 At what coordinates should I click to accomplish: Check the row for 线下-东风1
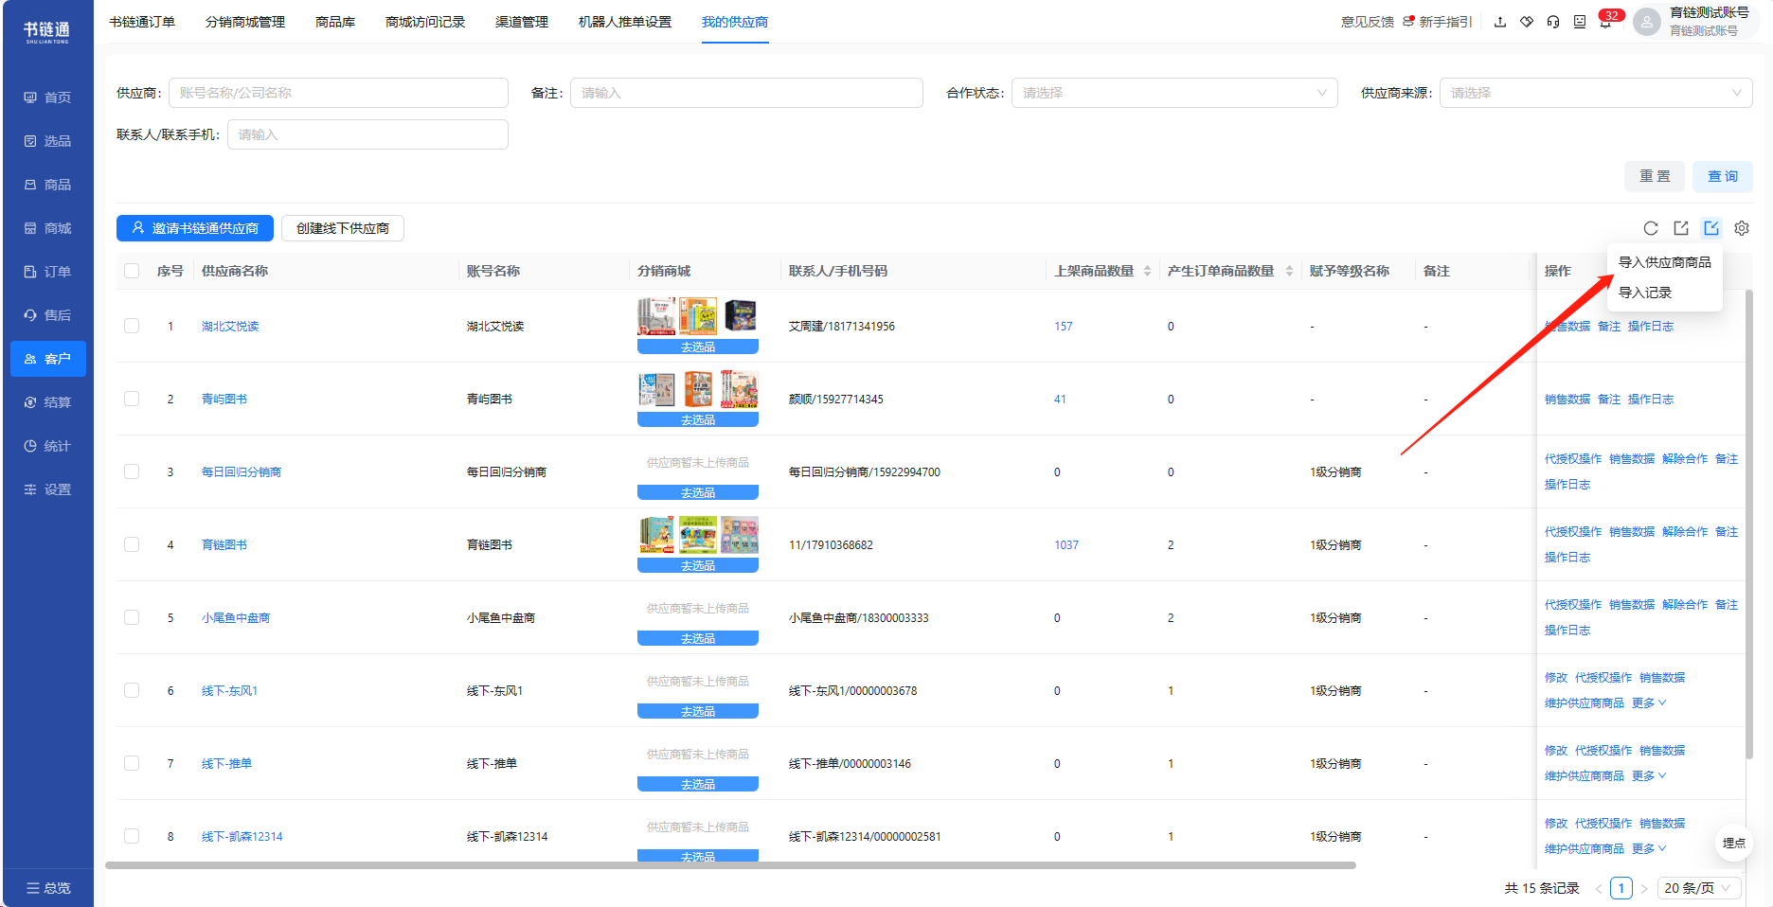(132, 690)
